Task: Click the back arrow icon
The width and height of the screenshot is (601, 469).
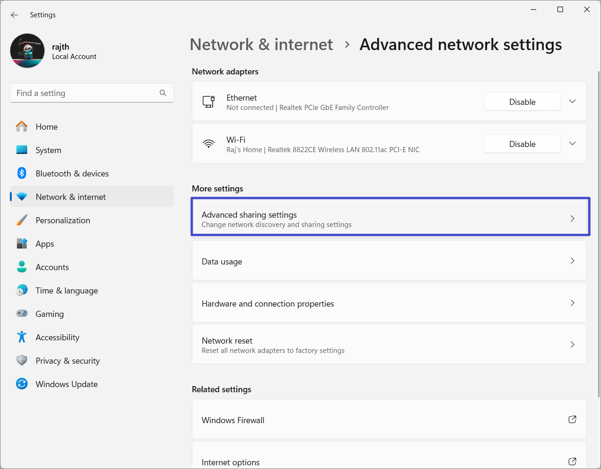Action: [15, 15]
